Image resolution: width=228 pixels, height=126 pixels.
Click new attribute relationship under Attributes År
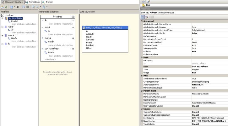coord(24,47)
